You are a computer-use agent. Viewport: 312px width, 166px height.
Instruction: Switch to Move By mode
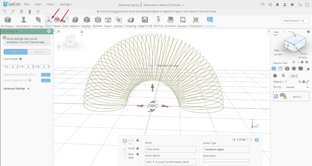39,52
